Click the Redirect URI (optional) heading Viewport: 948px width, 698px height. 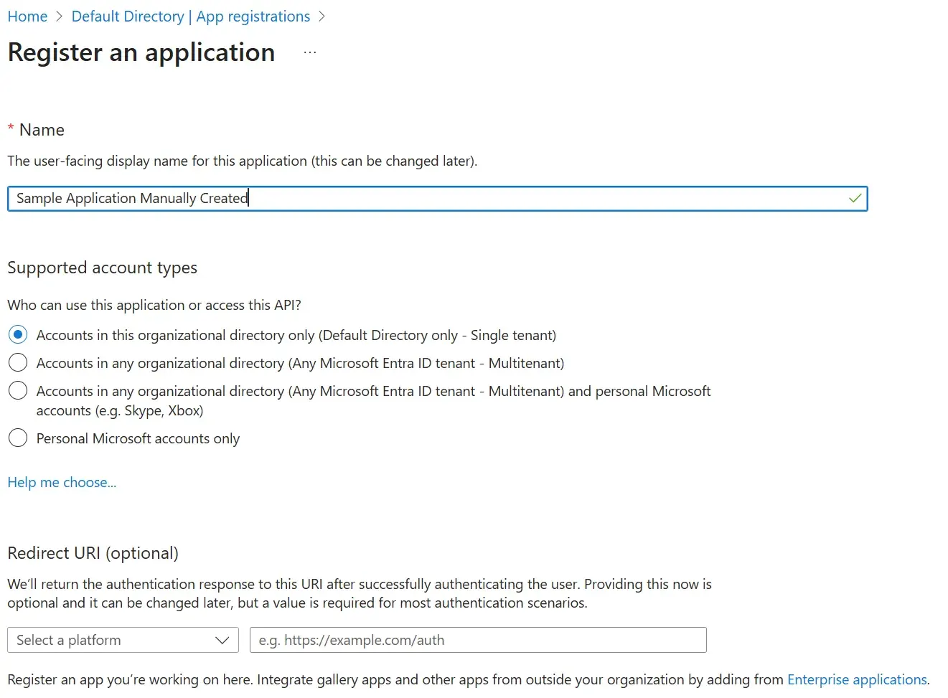pyautogui.click(x=93, y=553)
